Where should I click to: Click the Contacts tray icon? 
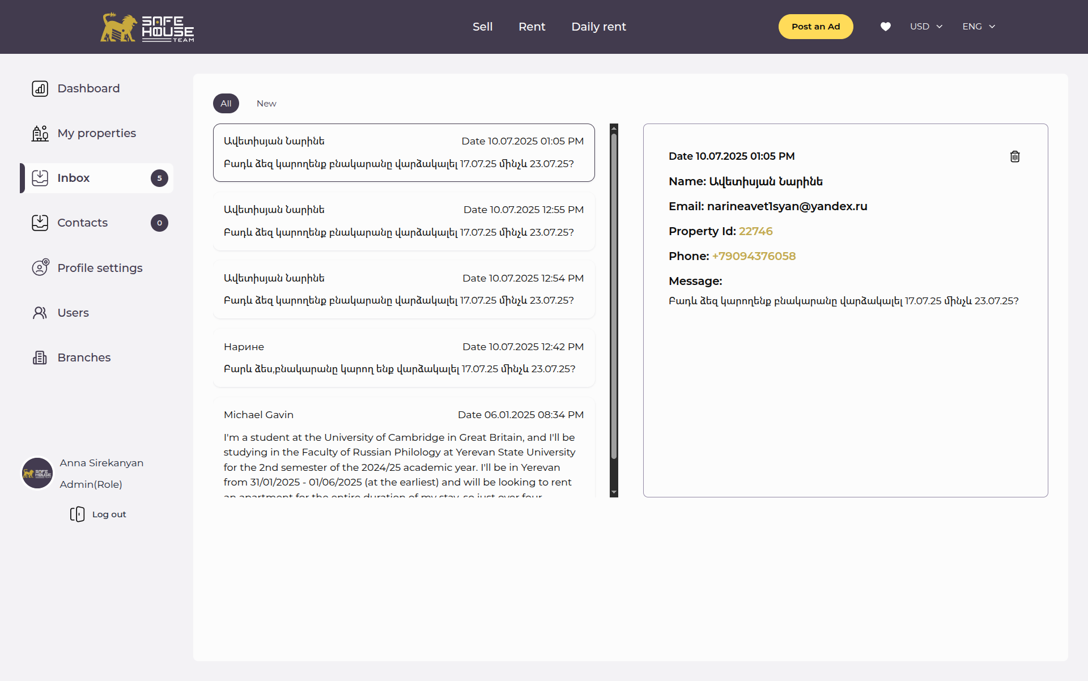40,223
